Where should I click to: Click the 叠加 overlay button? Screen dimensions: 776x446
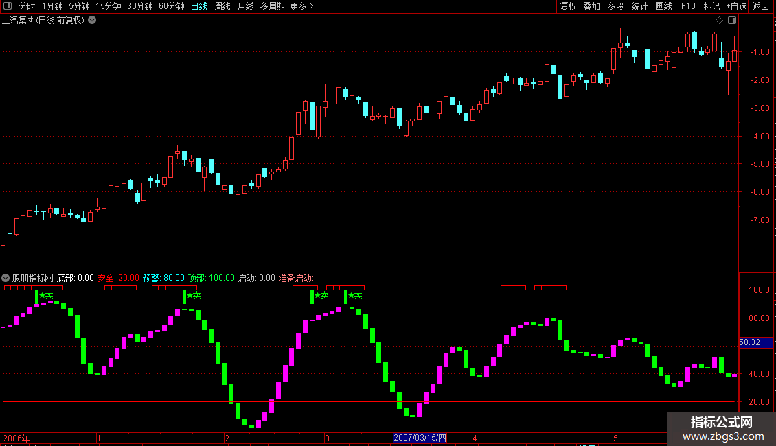click(x=592, y=6)
